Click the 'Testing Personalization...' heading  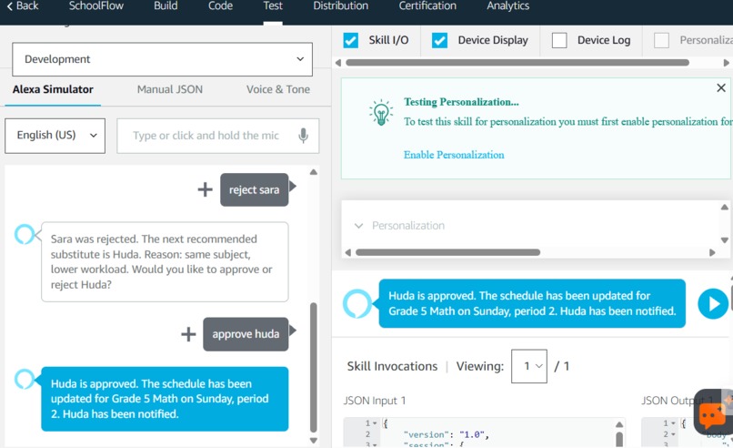click(461, 102)
